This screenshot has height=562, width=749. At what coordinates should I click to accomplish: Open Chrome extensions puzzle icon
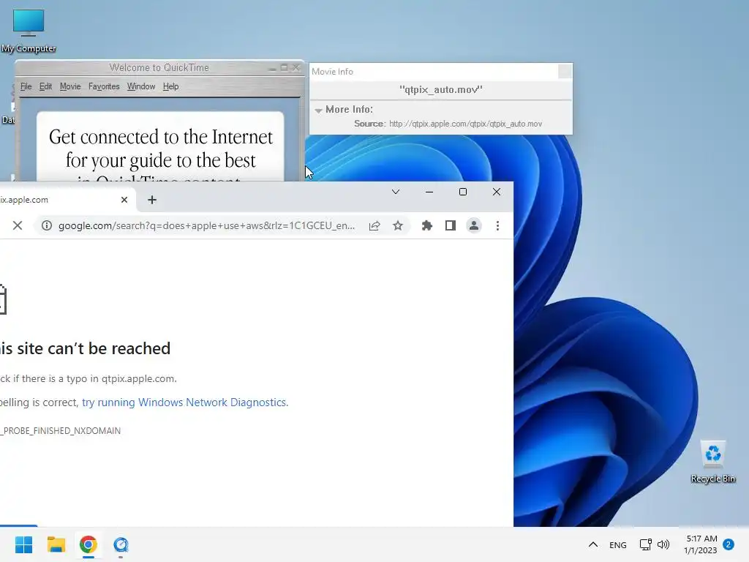click(x=427, y=225)
